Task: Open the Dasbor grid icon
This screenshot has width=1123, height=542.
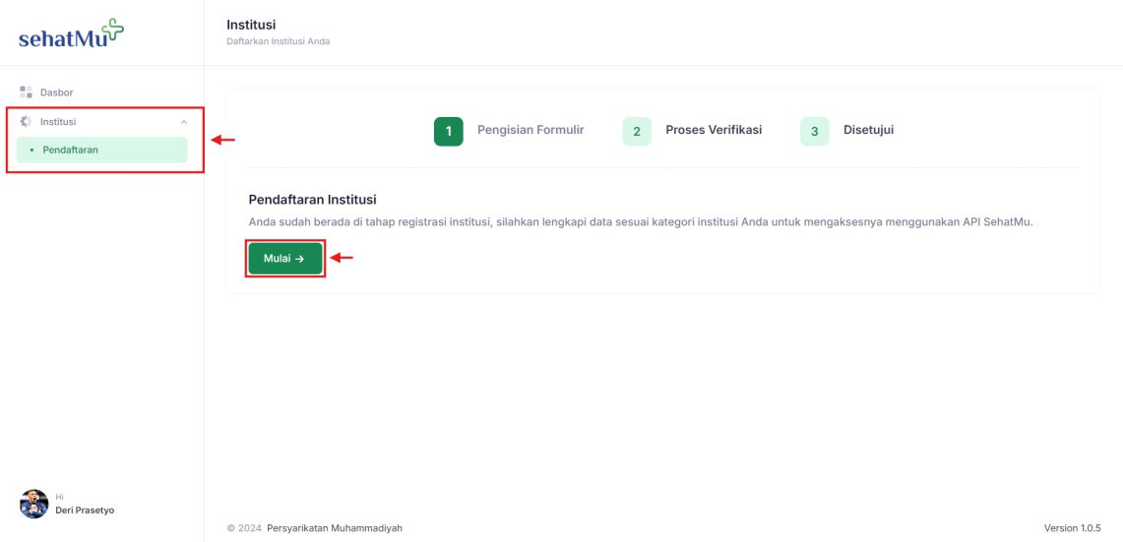Action: (x=26, y=92)
